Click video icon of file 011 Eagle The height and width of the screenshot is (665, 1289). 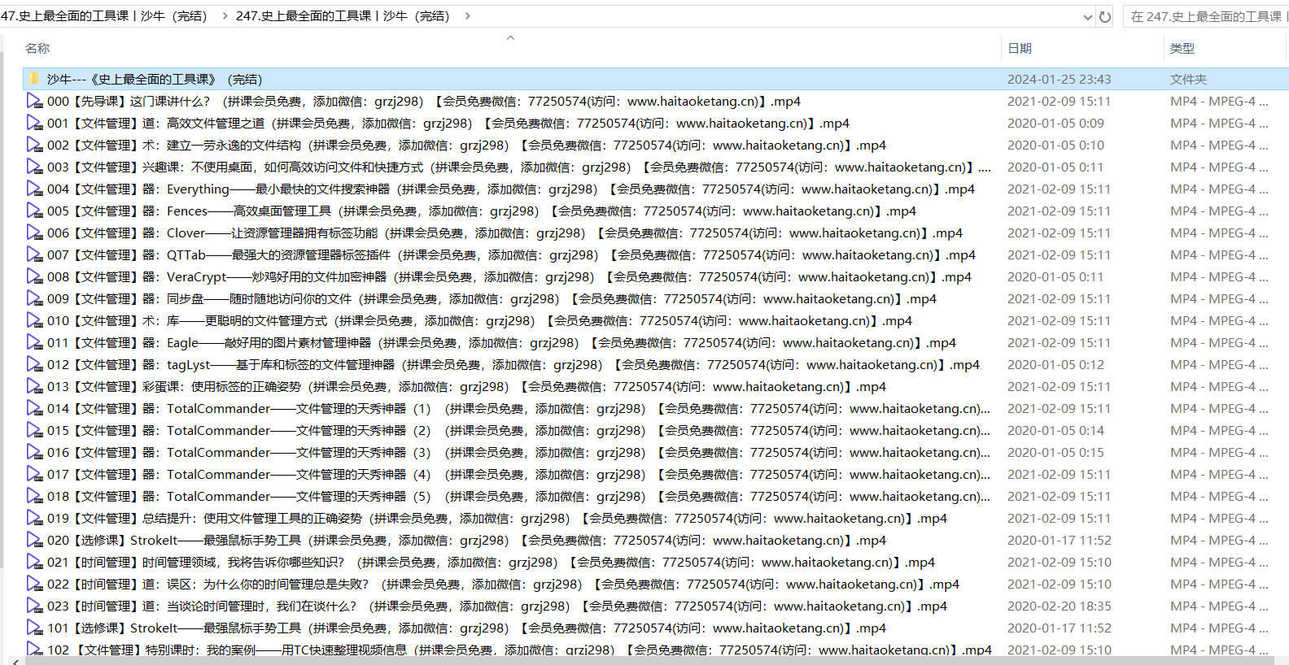[x=34, y=342]
